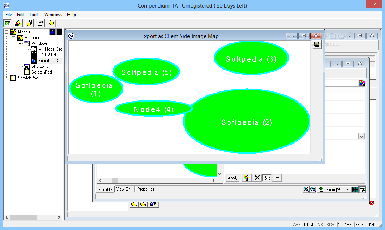Select Export as Clie tree item
The height and width of the screenshot is (230, 385).
50,61
